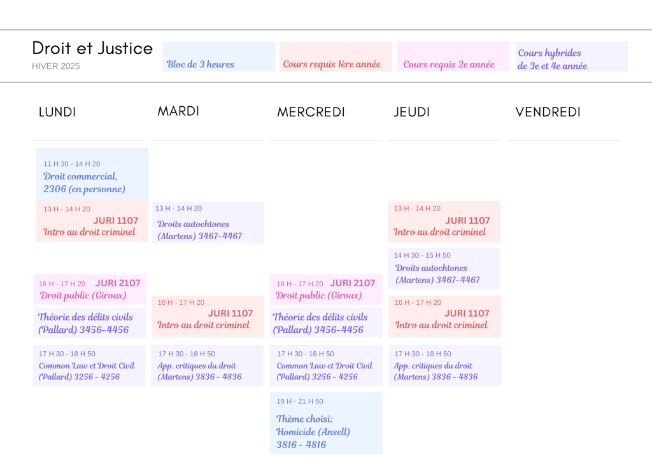Click the 'HIVER 2025' subtitle text
The width and height of the screenshot is (652, 460).
pyautogui.click(x=56, y=66)
